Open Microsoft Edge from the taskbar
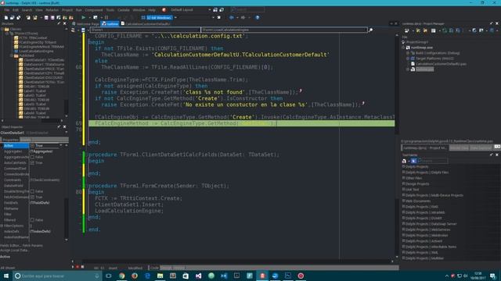The width and height of the screenshot is (501, 281). pyautogui.click(x=147, y=276)
